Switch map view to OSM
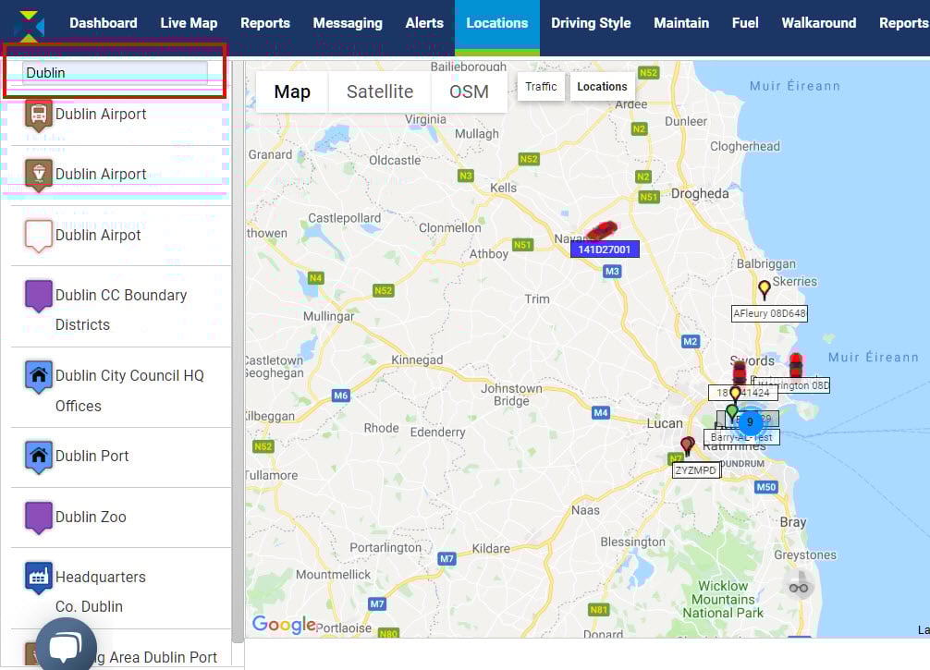The height and width of the screenshot is (670, 930). pyautogui.click(x=469, y=91)
